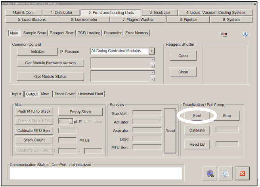The width and height of the screenshot is (260, 187).
Task: Open the 6. Luminometer tab
Action: click(83, 19)
